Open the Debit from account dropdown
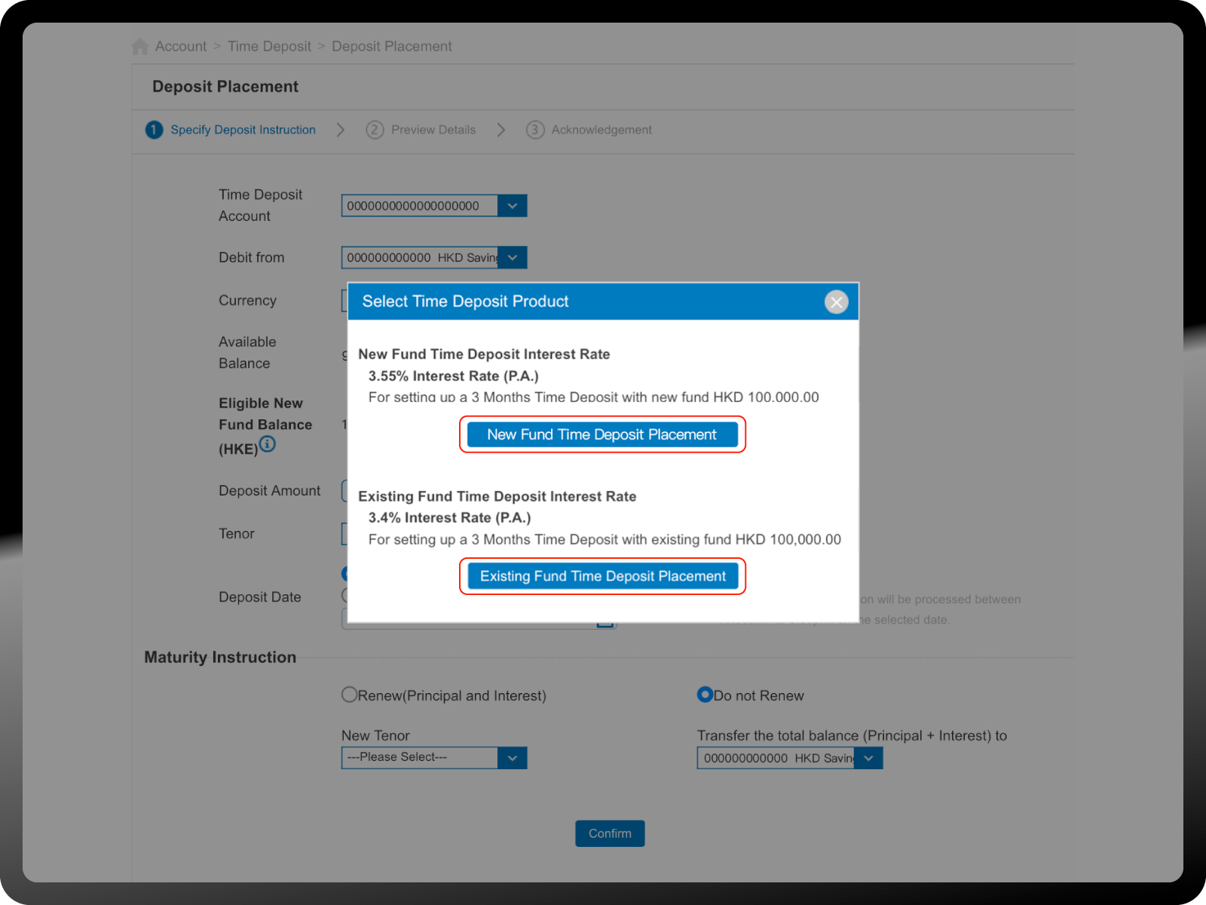 click(512, 258)
